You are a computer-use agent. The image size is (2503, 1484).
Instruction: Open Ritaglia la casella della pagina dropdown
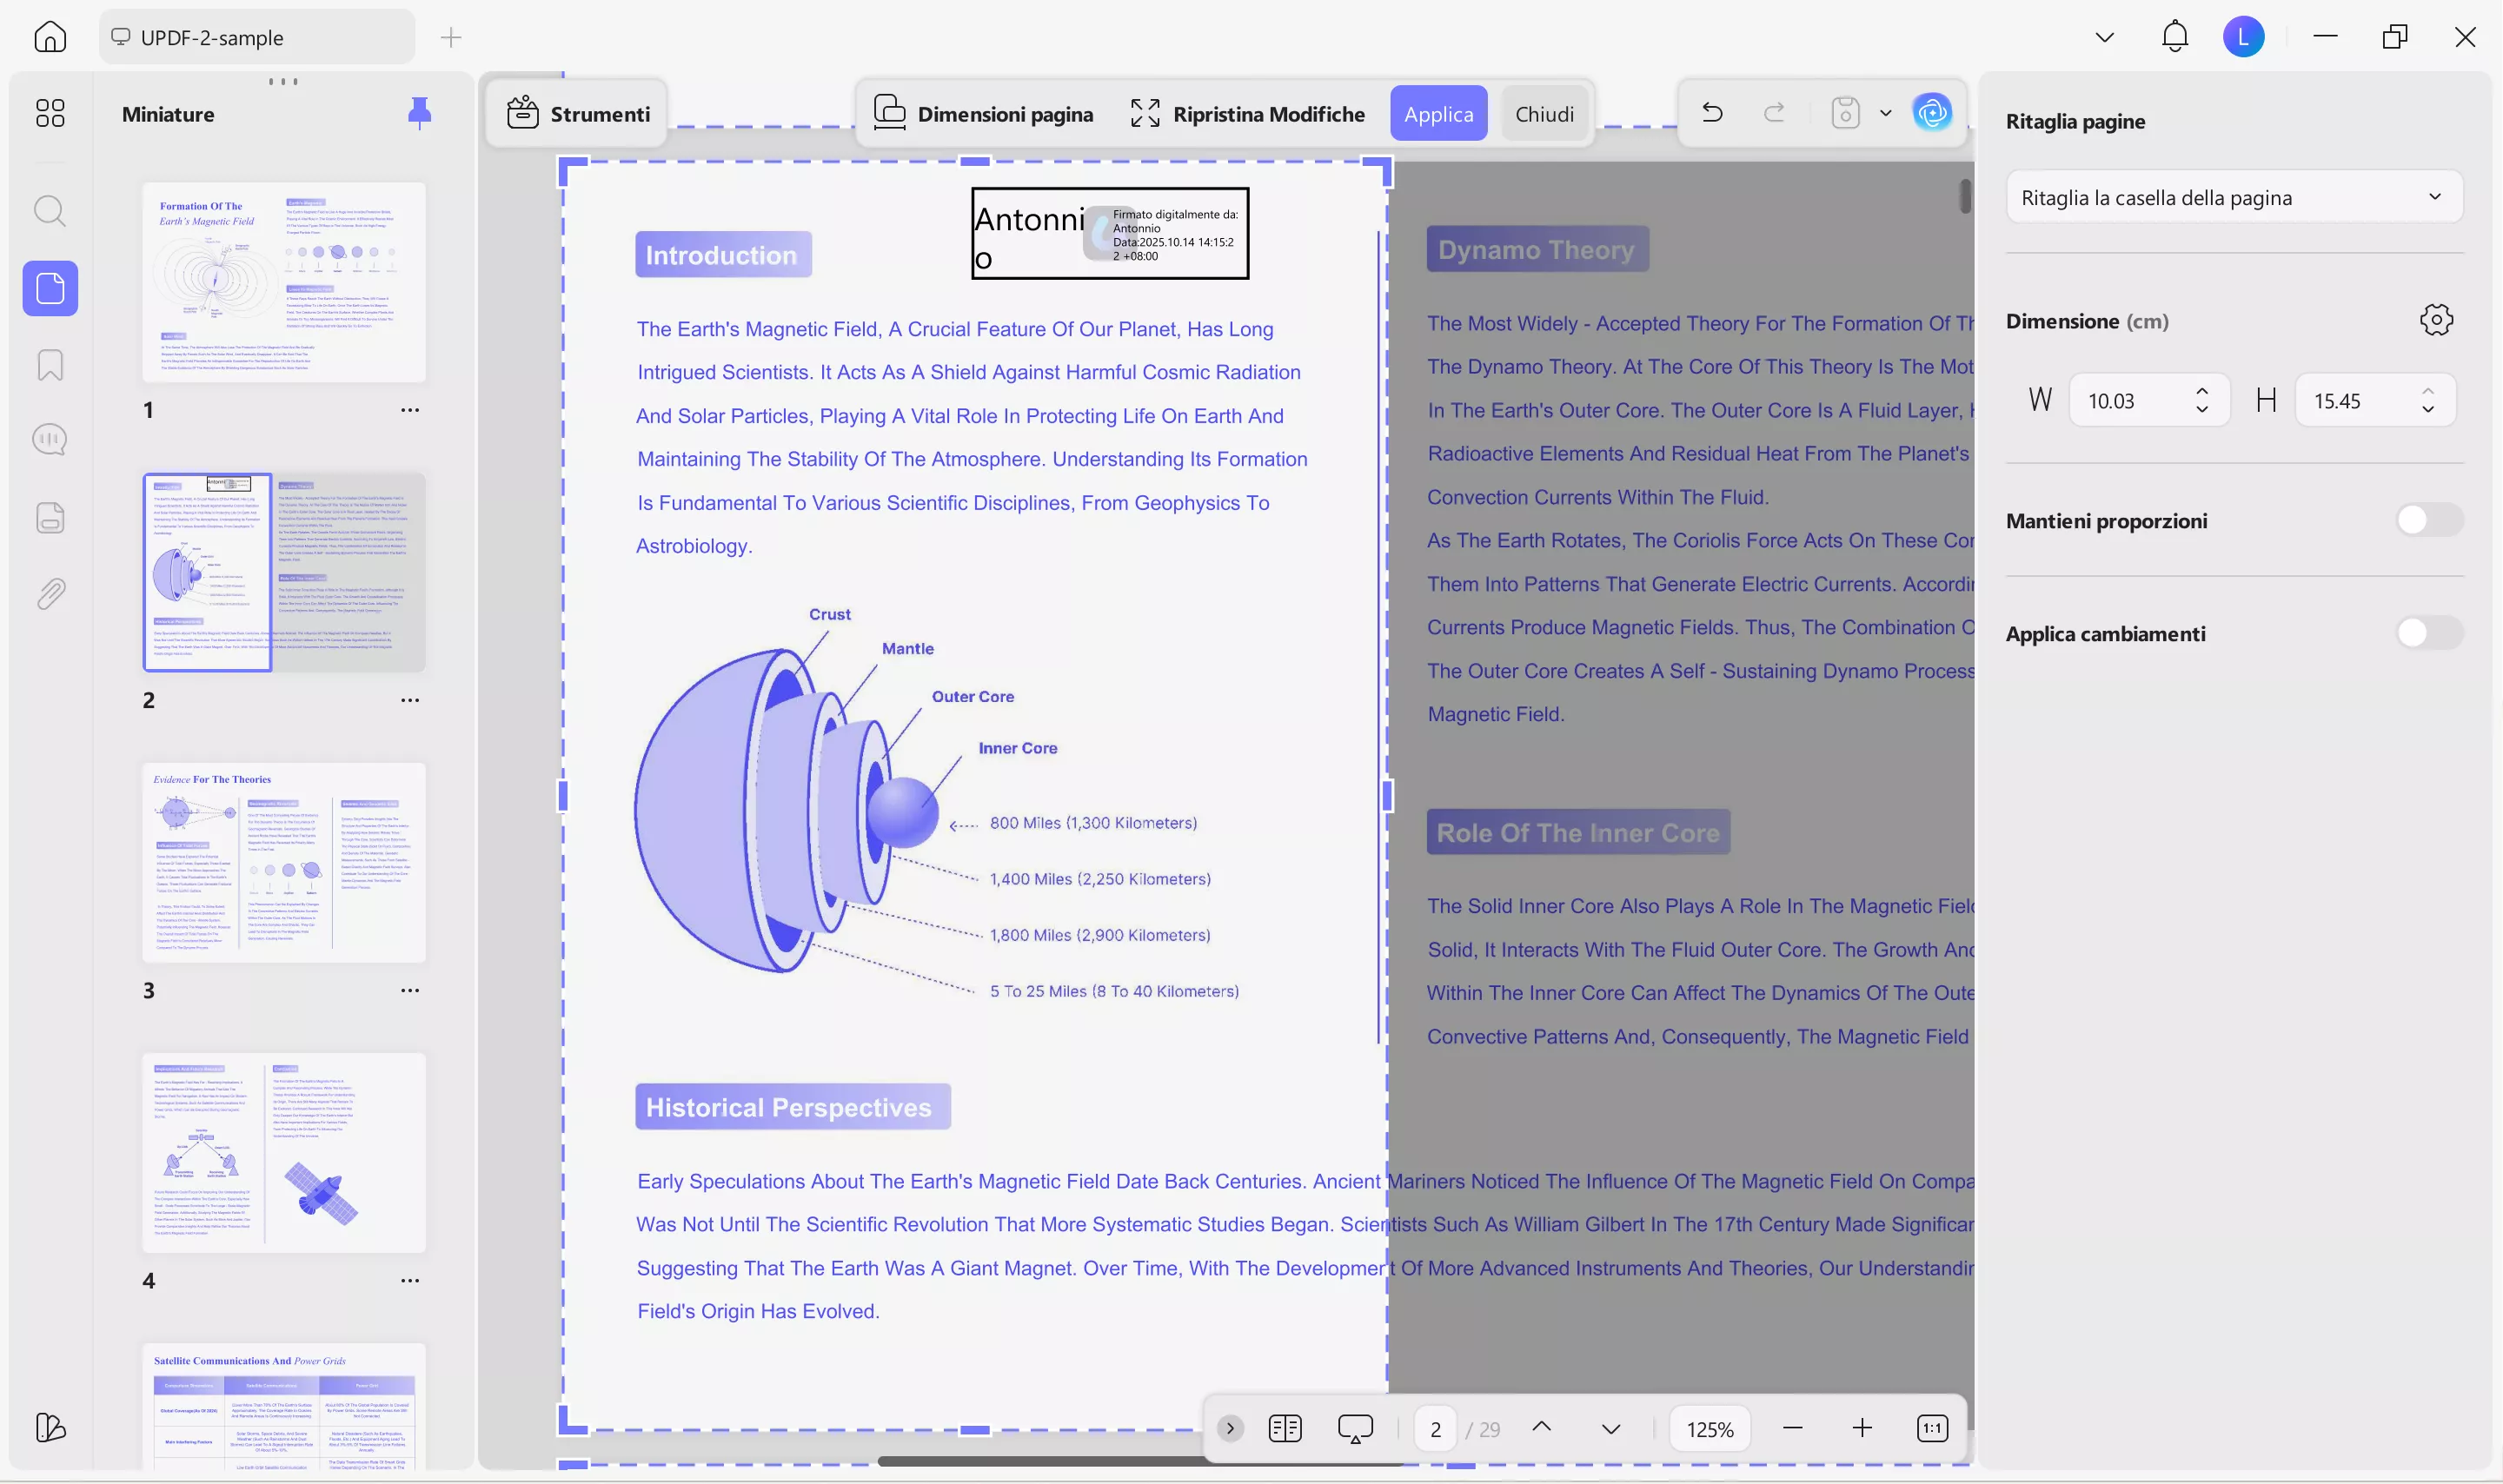pyautogui.click(x=2233, y=197)
